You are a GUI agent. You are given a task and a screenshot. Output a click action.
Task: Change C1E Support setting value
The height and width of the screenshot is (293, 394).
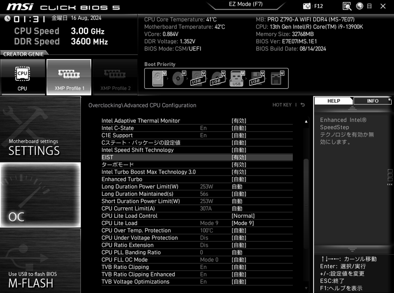(x=239, y=135)
